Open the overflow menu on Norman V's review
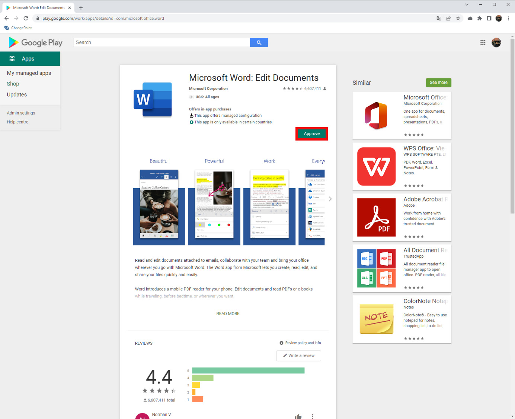This screenshot has width=515, height=419. 313,416
